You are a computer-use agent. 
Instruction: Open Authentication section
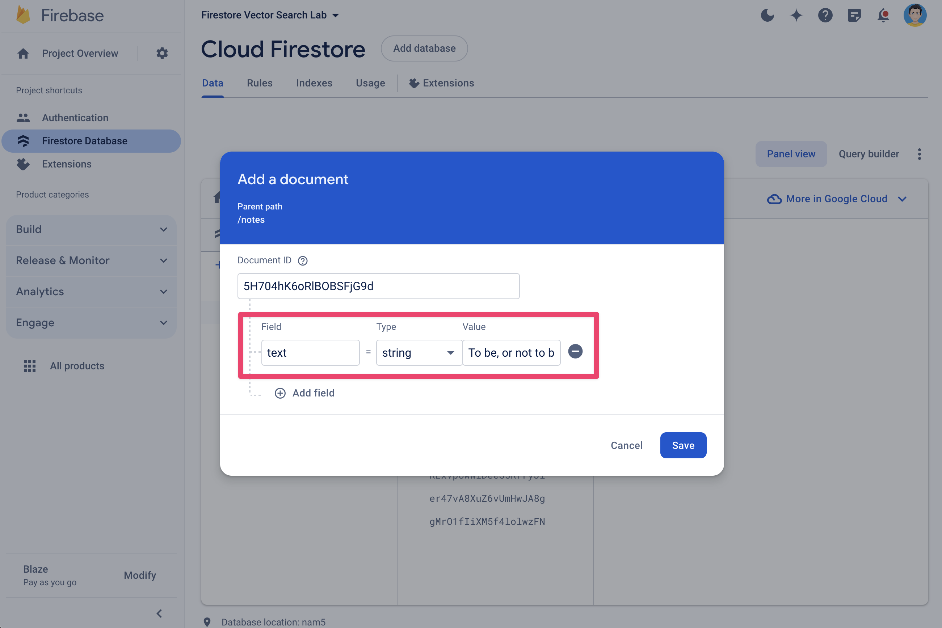[x=75, y=117]
